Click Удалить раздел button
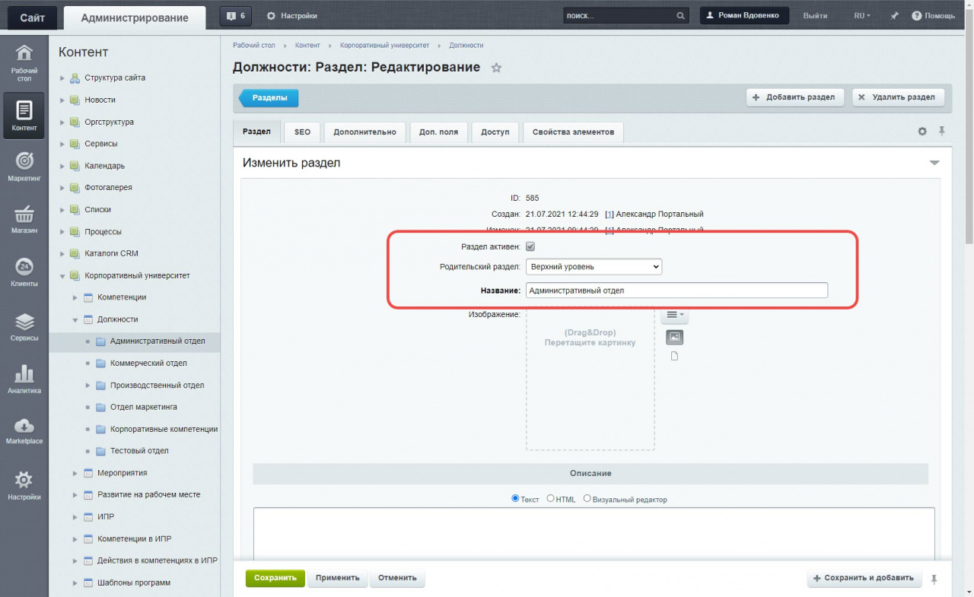974x597 pixels. pyautogui.click(x=898, y=97)
